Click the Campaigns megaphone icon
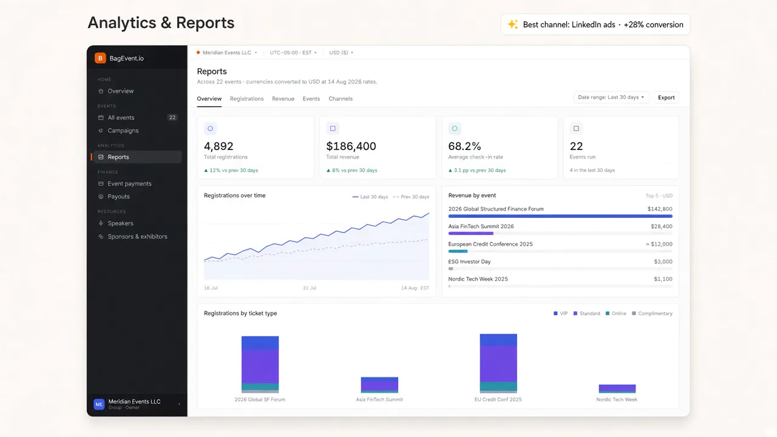777x437 pixels. pyautogui.click(x=101, y=130)
